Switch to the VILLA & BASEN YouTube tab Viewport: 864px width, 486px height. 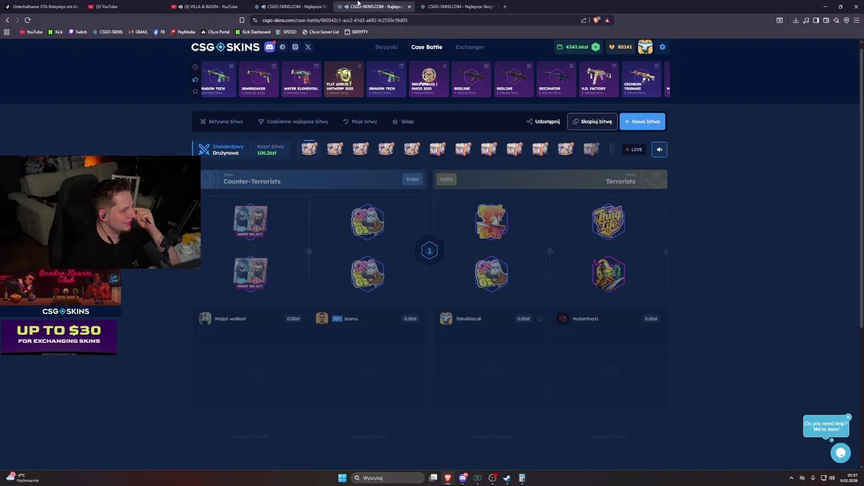[x=207, y=7]
